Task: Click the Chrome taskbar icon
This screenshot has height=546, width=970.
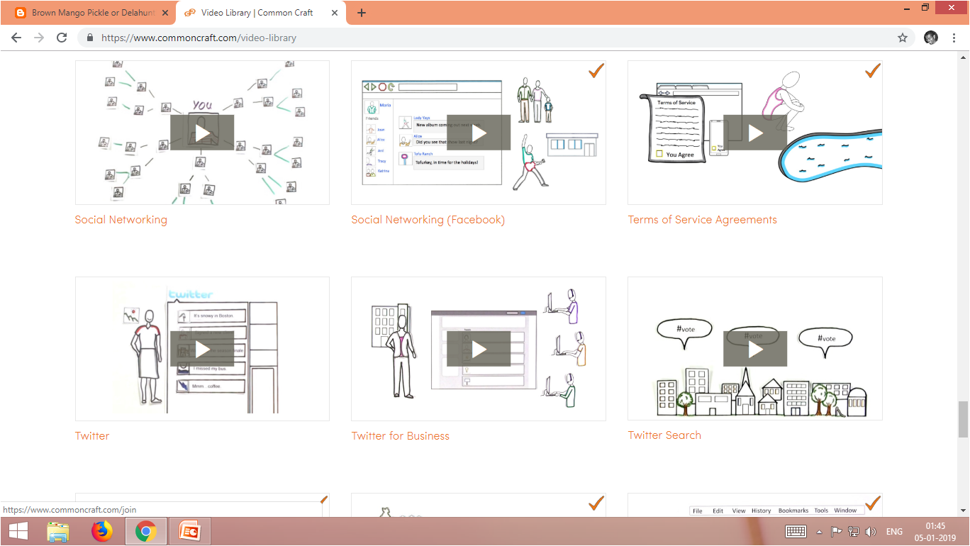Action: tap(146, 531)
